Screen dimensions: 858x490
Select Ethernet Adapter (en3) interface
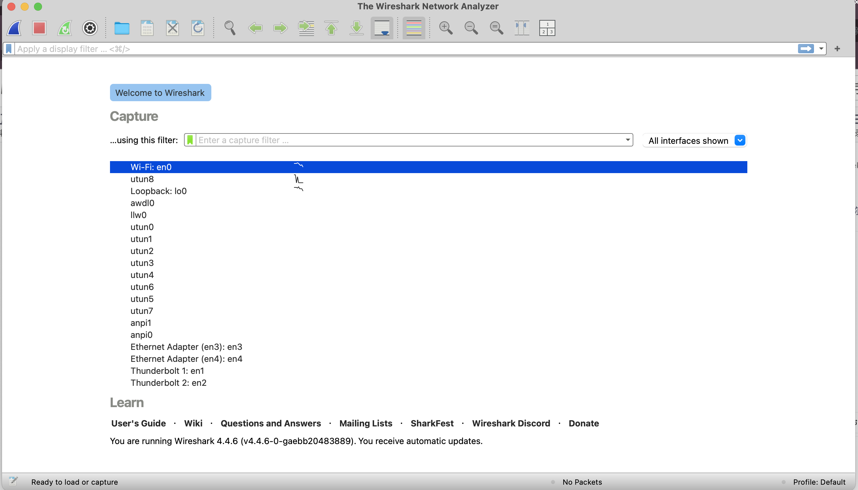point(186,347)
